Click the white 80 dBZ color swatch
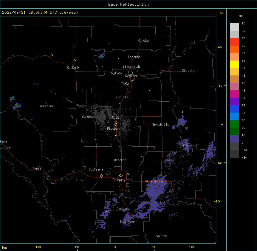Screen dimensions: 257x251 click(x=234, y=27)
